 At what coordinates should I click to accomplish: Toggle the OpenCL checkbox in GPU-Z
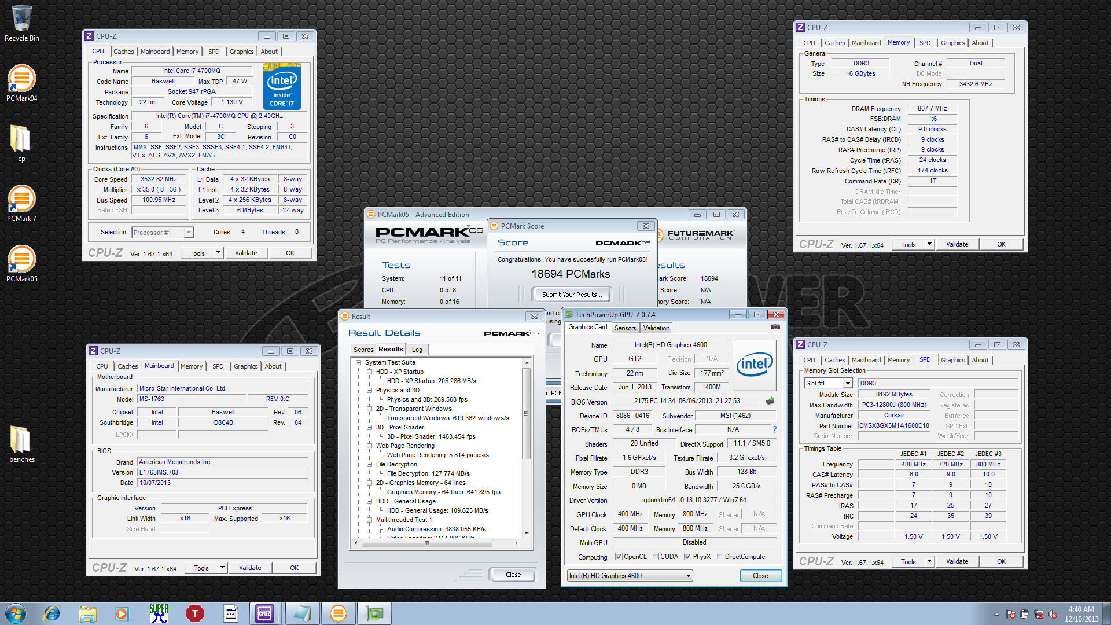(619, 557)
